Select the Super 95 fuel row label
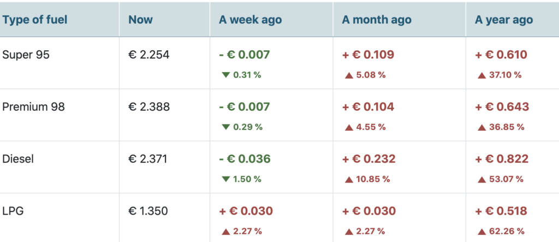Image resolution: width=559 pixels, height=242 pixels. tap(26, 55)
